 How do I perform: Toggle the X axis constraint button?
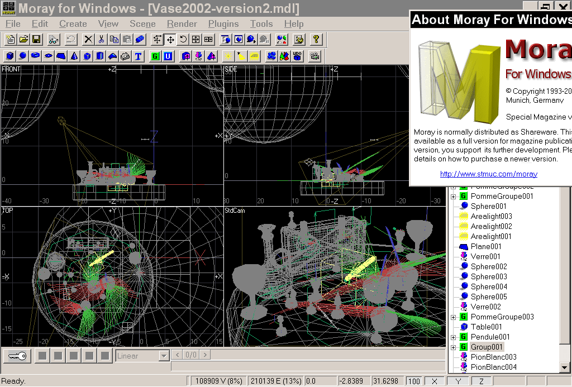[x=433, y=381]
